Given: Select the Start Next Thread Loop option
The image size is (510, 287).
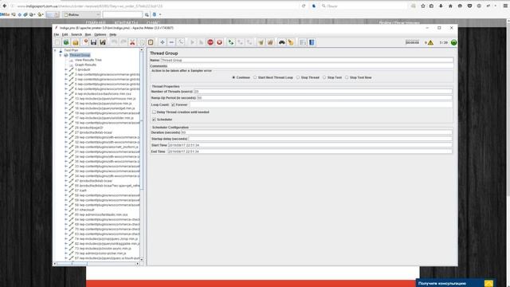Looking at the screenshot, I should 255,77.
